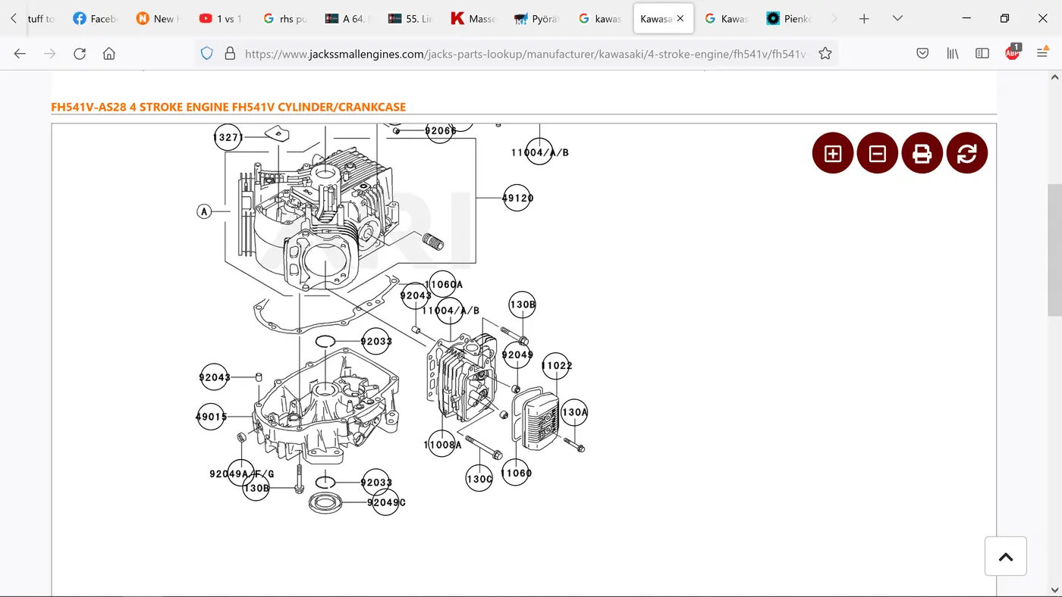This screenshot has height=597, width=1062.
Task: Open the Firefox application menu
Action: click(x=1042, y=53)
